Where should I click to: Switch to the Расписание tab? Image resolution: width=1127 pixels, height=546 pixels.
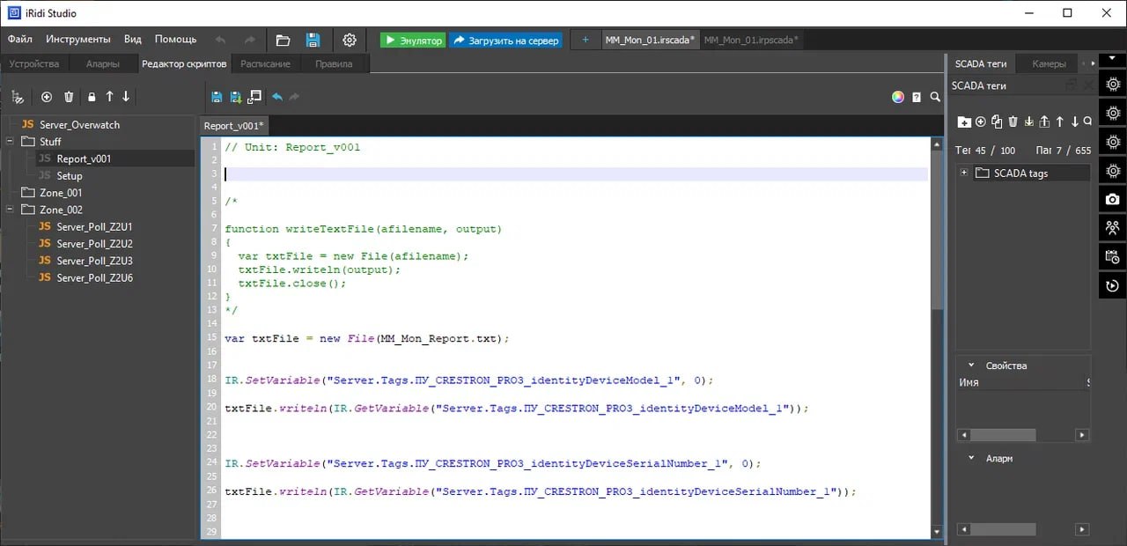(x=265, y=64)
